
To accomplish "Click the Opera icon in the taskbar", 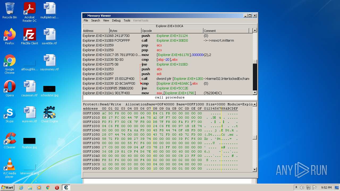I will 57,188.
